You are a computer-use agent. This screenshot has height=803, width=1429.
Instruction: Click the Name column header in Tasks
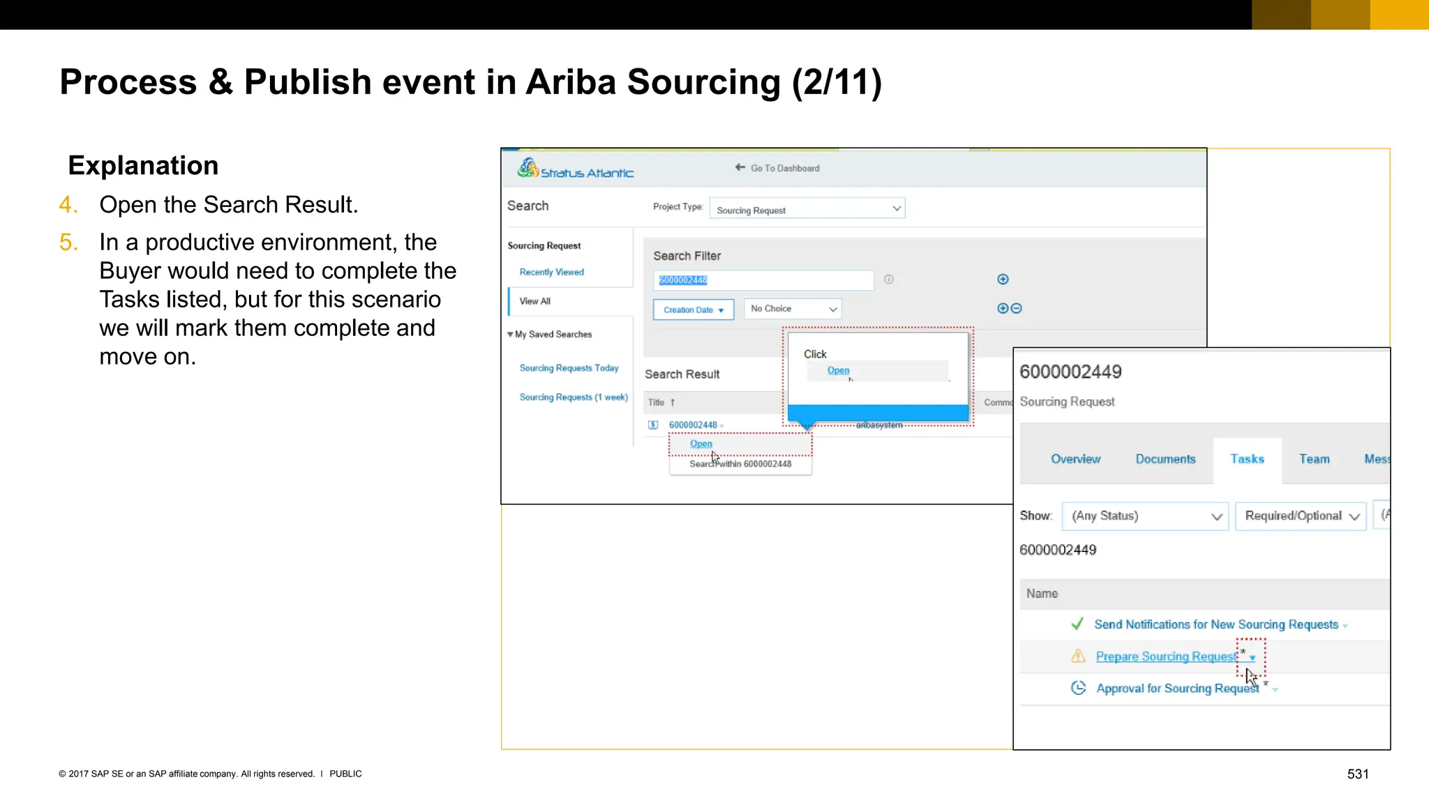click(1042, 593)
